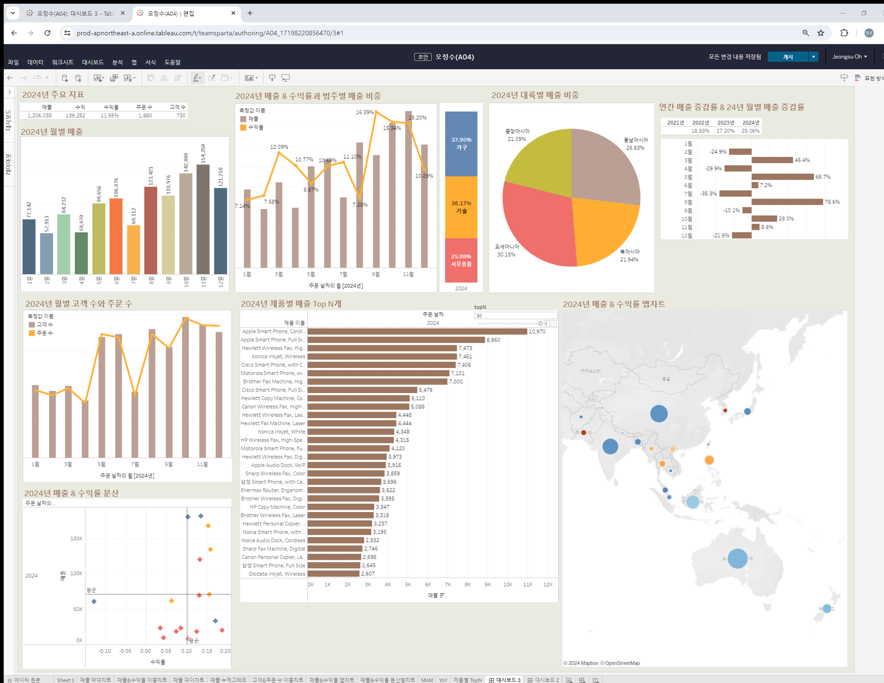Start presentation mode

(286, 78)
